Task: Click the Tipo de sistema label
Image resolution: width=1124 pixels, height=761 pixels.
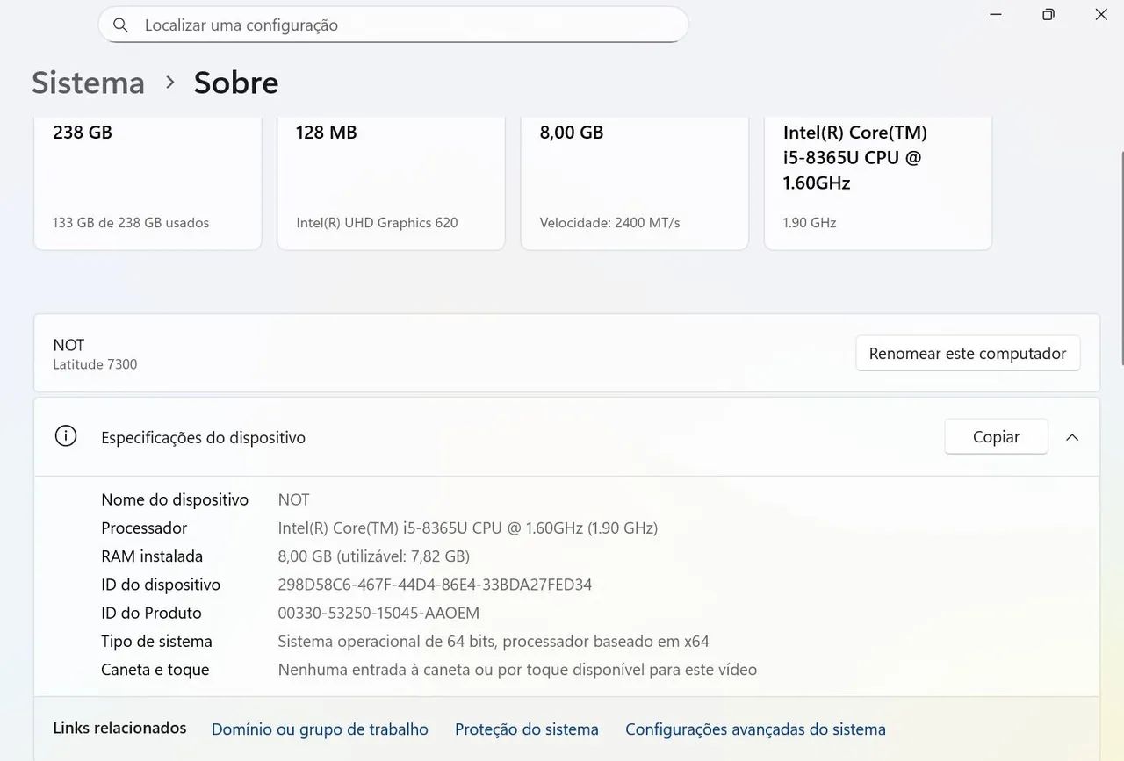Action: click(156, 642)
